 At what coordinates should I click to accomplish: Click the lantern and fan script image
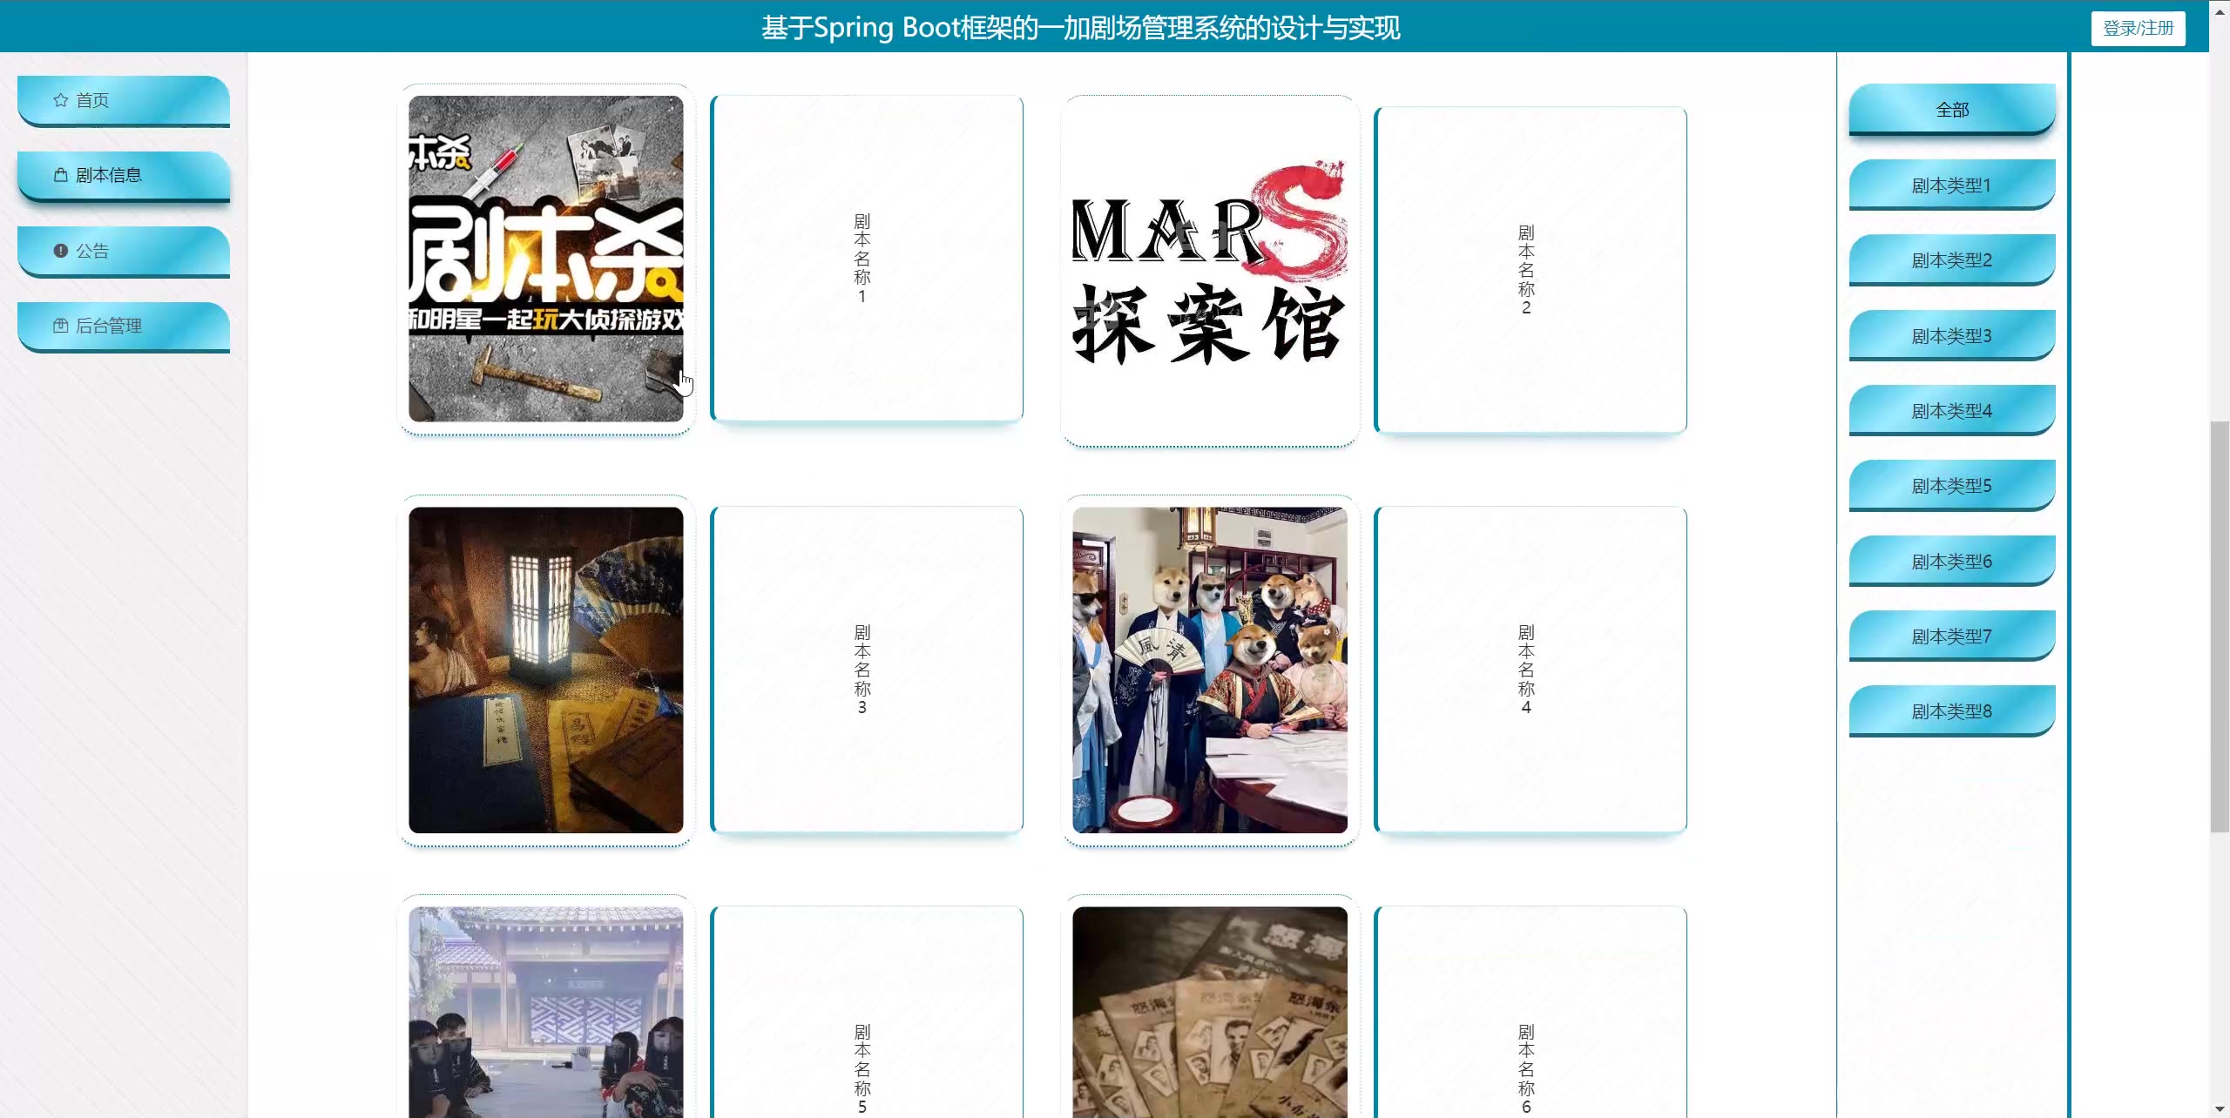[545, 670]
